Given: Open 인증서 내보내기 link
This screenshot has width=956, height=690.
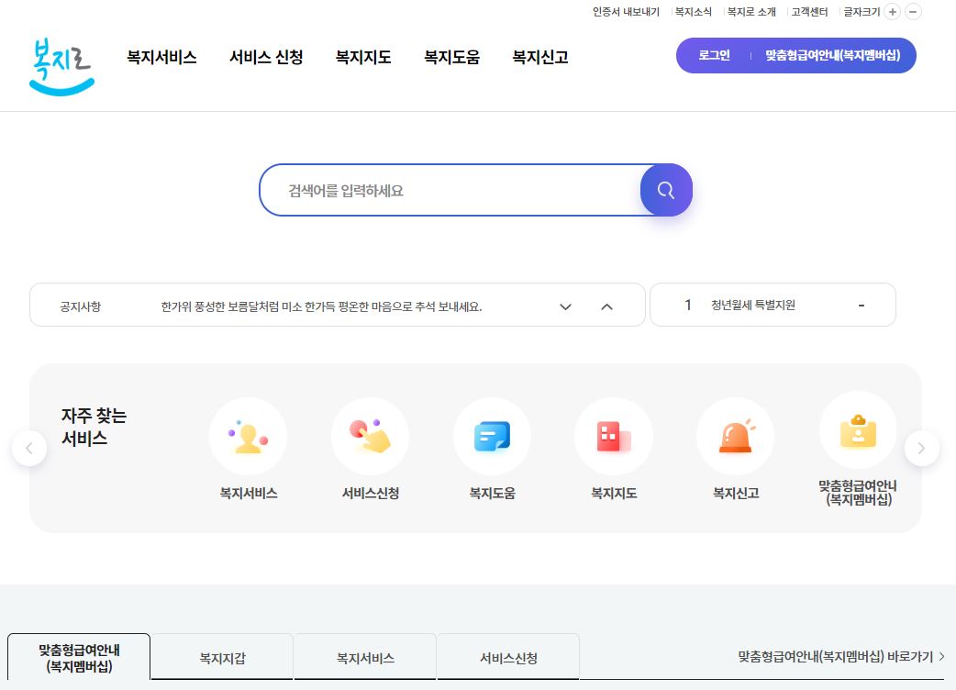Looking at the screenshot, I should pyautogui.click(x=626, y=12).
